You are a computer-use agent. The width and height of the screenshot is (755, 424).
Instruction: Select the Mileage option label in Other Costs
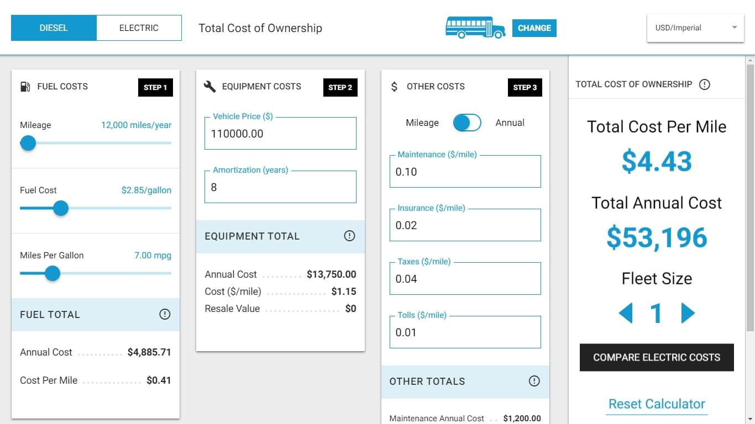point(422,123)
